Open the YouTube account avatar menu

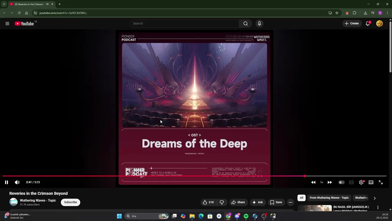pos(379,24)
